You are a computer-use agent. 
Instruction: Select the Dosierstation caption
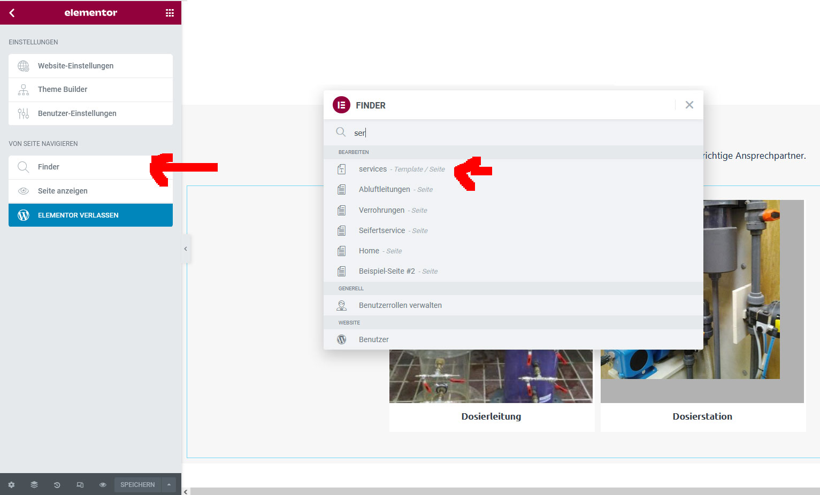(x=702, y=416)
